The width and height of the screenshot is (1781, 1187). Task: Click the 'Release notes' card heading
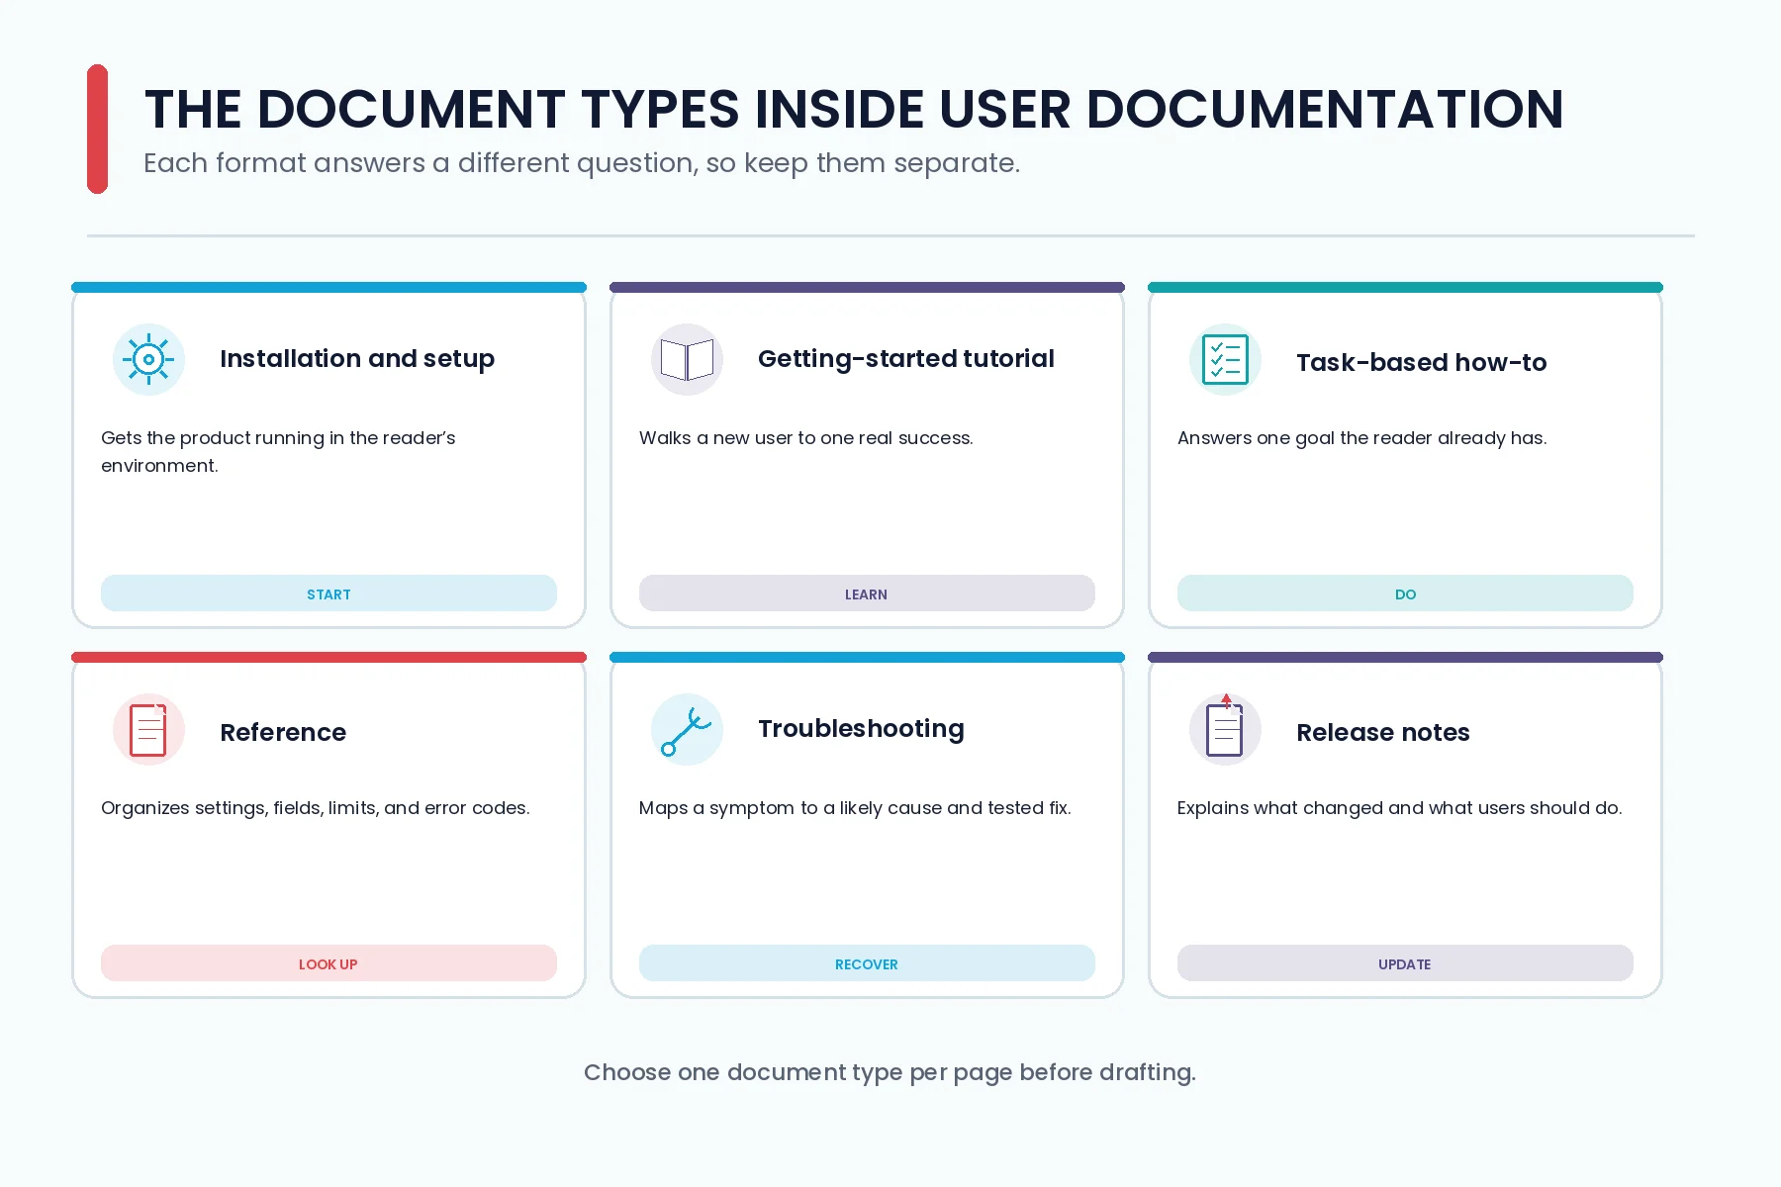(1383, 732)
